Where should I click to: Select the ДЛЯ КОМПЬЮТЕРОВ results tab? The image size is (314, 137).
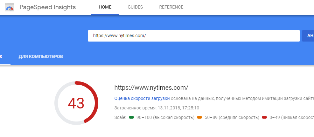(x=41, y=57)
